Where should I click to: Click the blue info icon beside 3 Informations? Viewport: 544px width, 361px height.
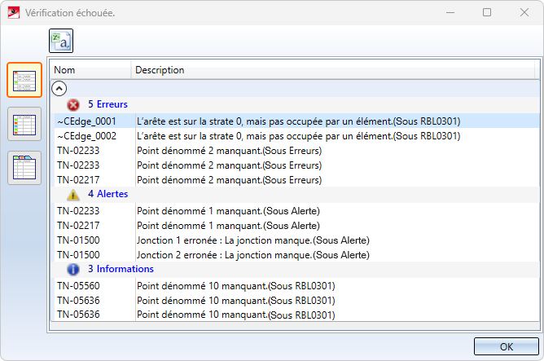point(73,269)
